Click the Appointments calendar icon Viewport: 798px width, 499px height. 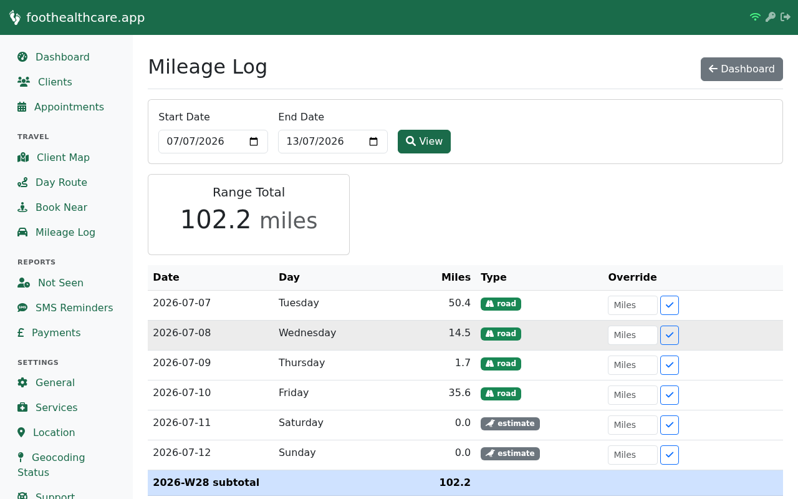[22, 107]
